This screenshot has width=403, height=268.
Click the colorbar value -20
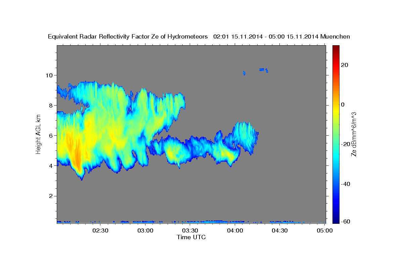pos(345,144)
